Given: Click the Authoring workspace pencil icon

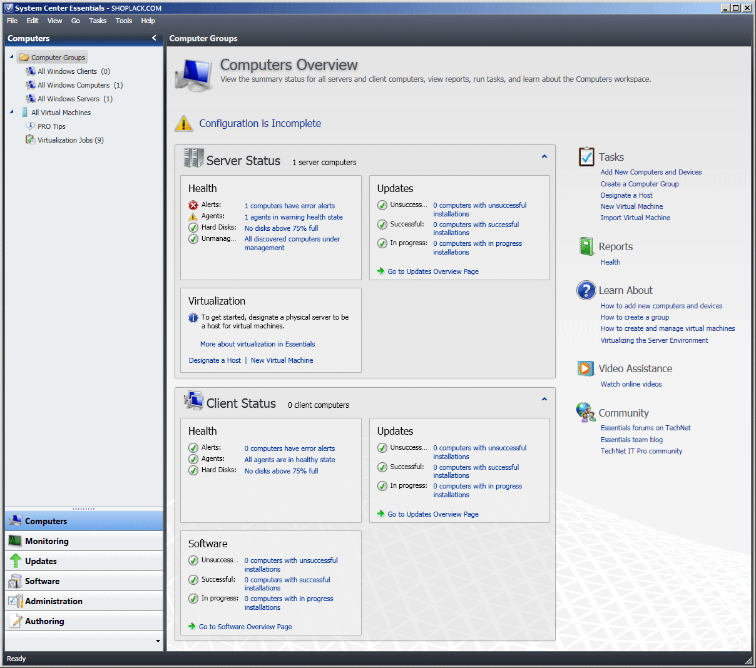Looking at the screenshot, I should click(16, 621).
